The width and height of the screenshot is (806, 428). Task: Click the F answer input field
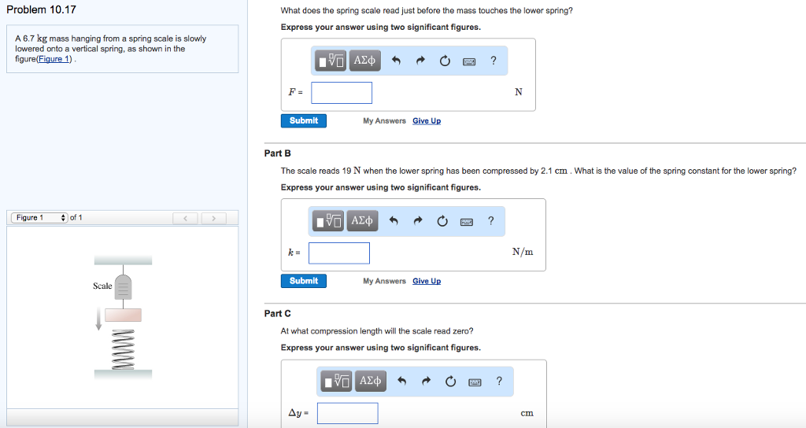pos(342,93)
